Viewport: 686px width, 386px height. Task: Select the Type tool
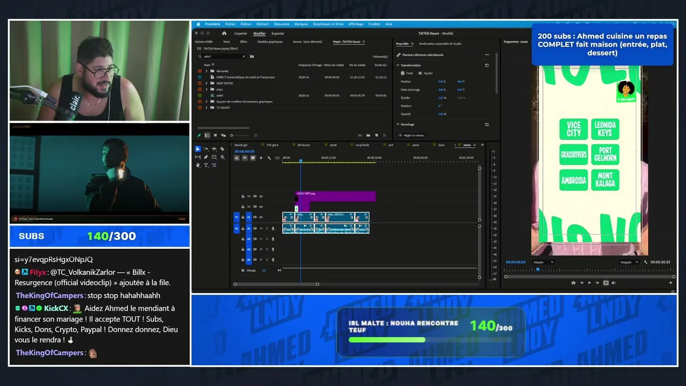(206, 165)
